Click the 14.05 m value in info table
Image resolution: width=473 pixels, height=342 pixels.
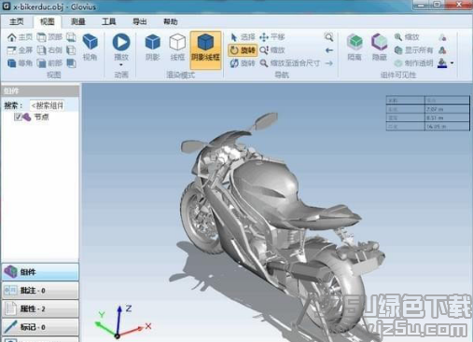436,127
